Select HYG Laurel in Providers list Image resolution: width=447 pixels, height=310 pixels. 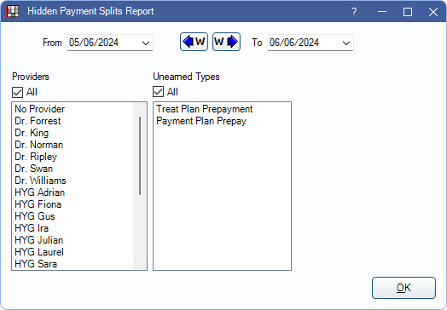(73, 252)
